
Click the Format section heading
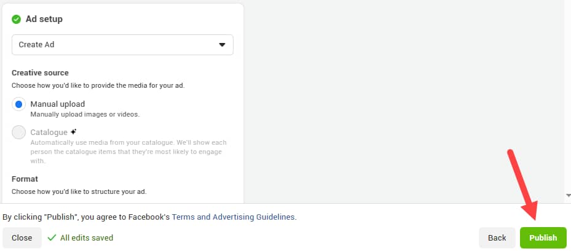[x=25, y=179]
